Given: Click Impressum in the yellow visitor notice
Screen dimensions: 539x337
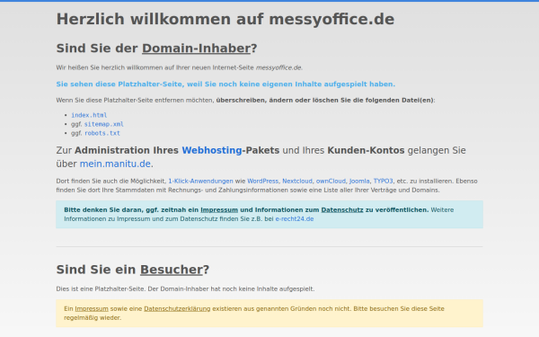Looking at the screenshot, I should 92,309.
